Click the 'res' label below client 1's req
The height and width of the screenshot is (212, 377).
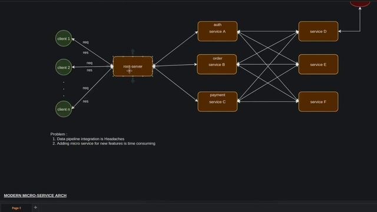pyautogui.click(x=85, y=52)
